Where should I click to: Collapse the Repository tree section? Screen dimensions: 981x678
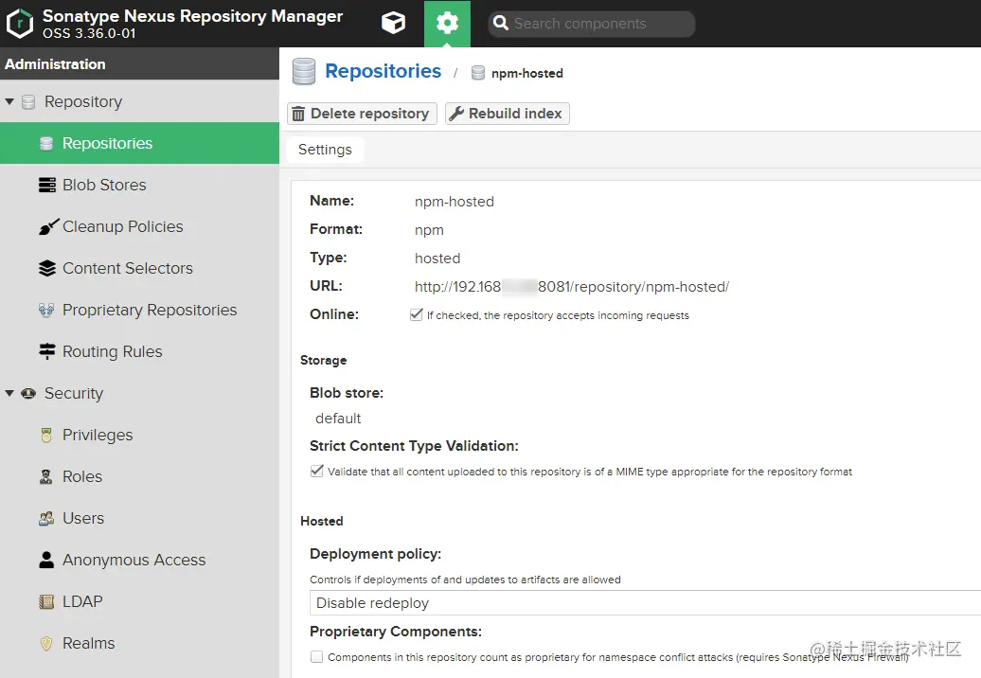click(x=9, y=101)
